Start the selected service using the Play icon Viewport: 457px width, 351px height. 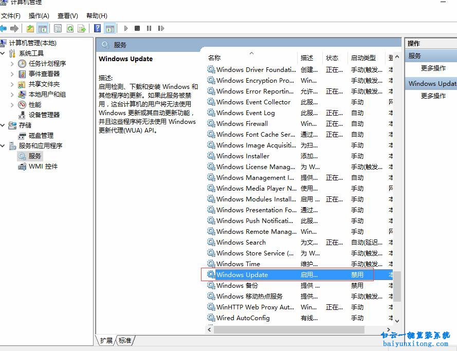[x=126, y=28]
